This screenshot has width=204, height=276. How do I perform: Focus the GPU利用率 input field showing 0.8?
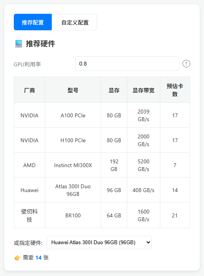(127, 64)
